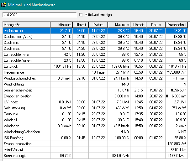
Task: Click the Minimum column header
Action: click(62, 25)
